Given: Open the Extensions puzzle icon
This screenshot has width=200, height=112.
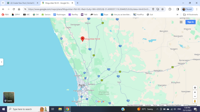Looking at the screenshot, I should [170, 9].
